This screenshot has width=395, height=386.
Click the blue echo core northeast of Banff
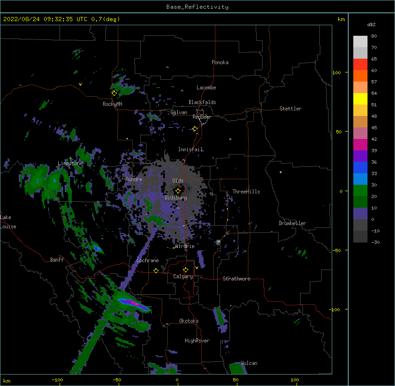(x=97, y=248)
